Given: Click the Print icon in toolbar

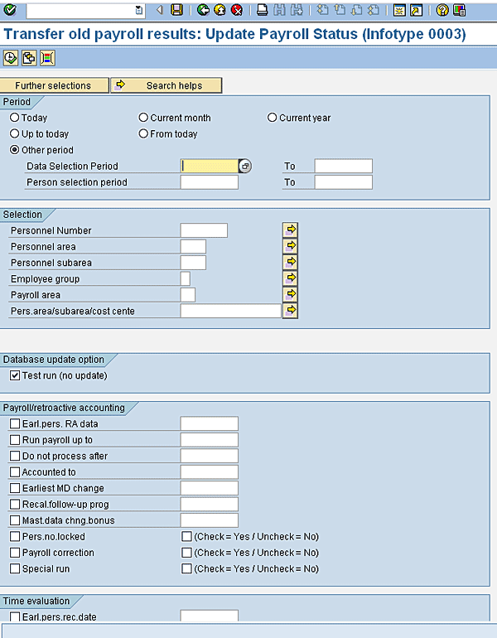Looking at the screenshot, I should [x=262, y=10].
